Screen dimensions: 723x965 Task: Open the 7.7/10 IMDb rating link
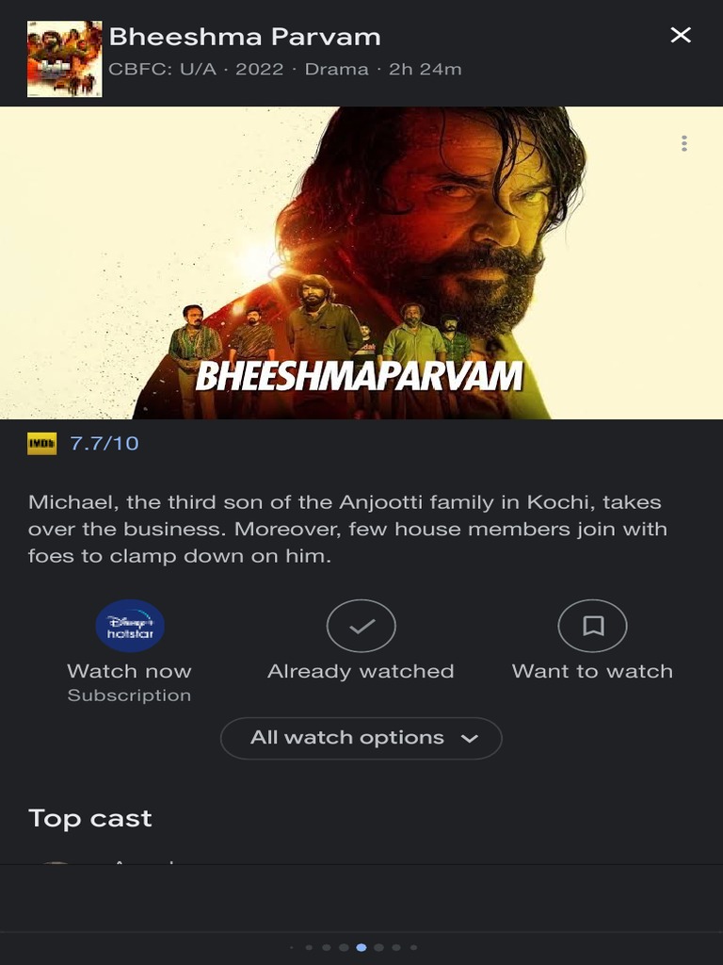104,443
